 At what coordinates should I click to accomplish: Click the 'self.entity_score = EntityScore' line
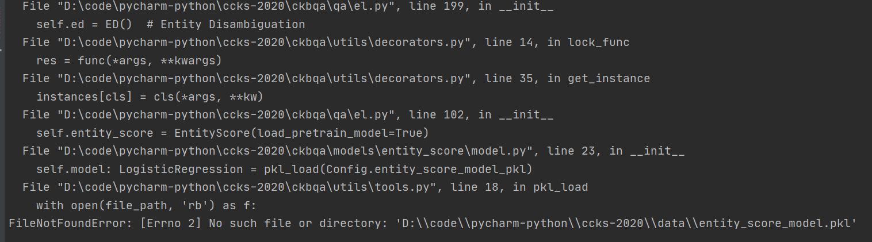tap(233, 133)
